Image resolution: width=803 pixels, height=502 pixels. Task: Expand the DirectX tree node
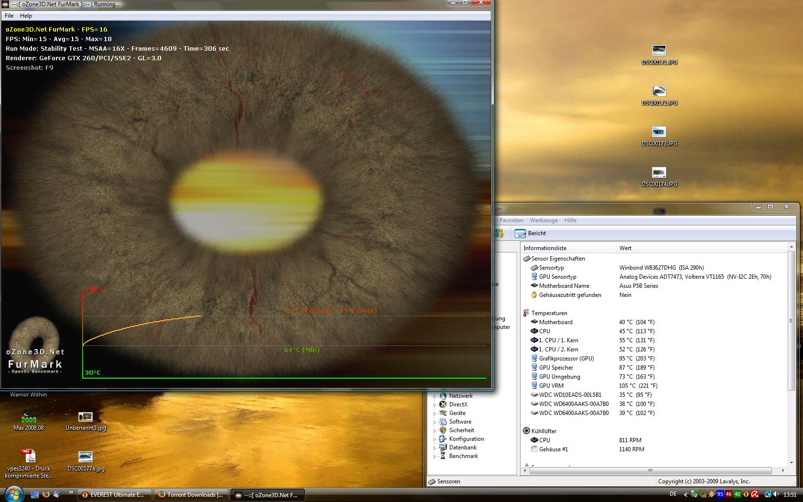[x=435, y=405]
